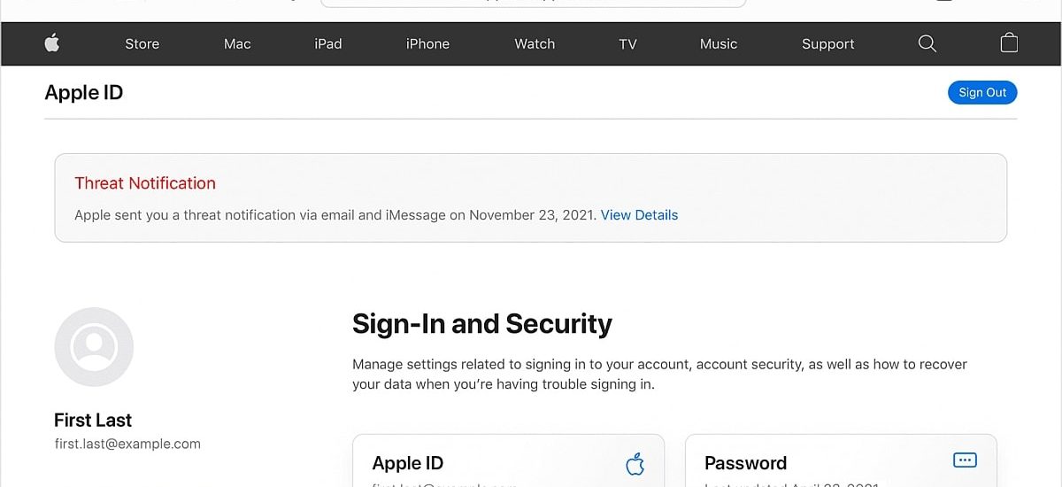Go to the Music section

718,43
